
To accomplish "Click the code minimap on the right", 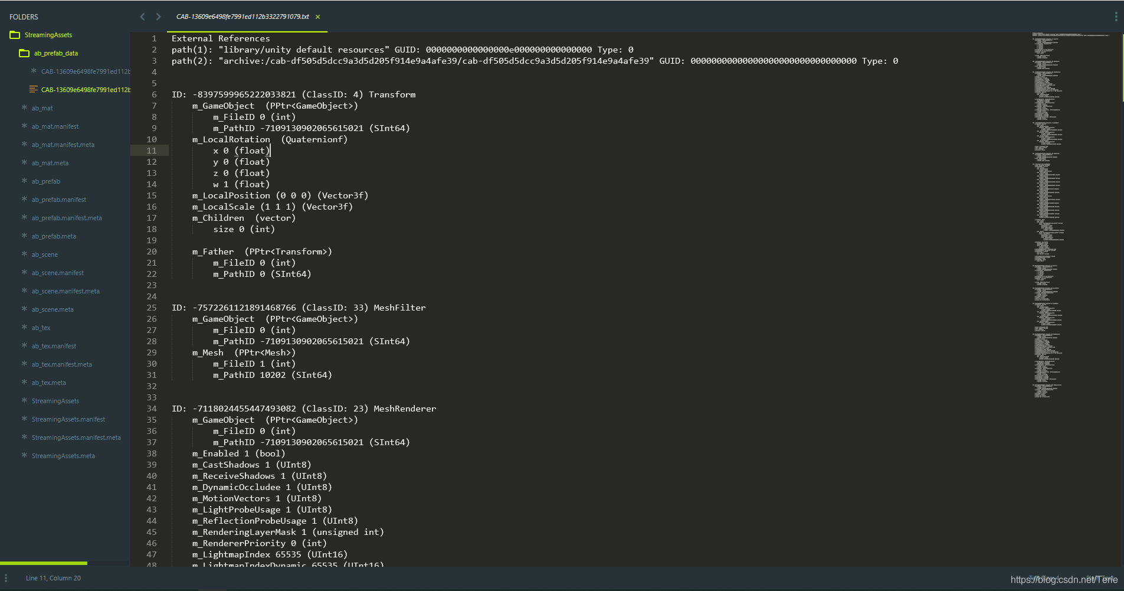I will 1071,215.
